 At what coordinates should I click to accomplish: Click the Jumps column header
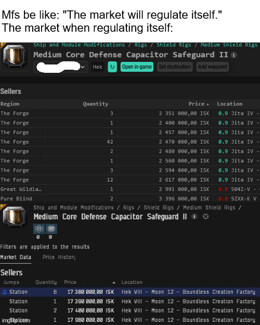(x=11, y=282)
